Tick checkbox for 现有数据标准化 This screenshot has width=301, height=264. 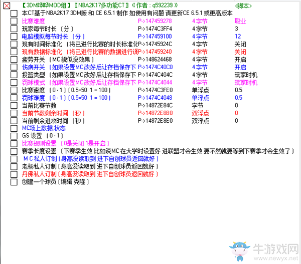[x=14, y=52]
